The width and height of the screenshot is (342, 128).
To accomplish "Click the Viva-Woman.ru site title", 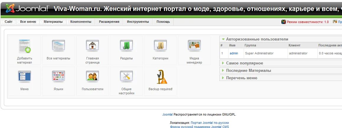I will 198,9.
